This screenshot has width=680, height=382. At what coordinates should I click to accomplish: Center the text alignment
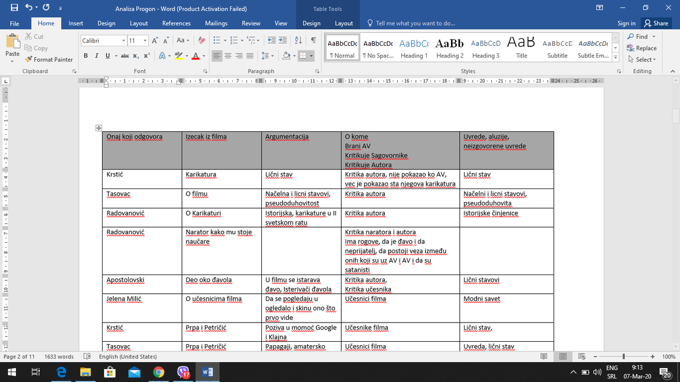(228, 55)
